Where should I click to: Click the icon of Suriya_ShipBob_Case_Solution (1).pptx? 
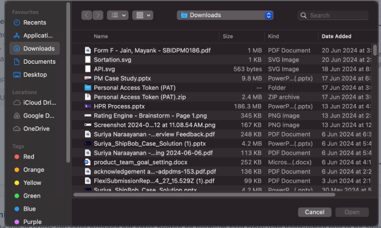(88, 144)
